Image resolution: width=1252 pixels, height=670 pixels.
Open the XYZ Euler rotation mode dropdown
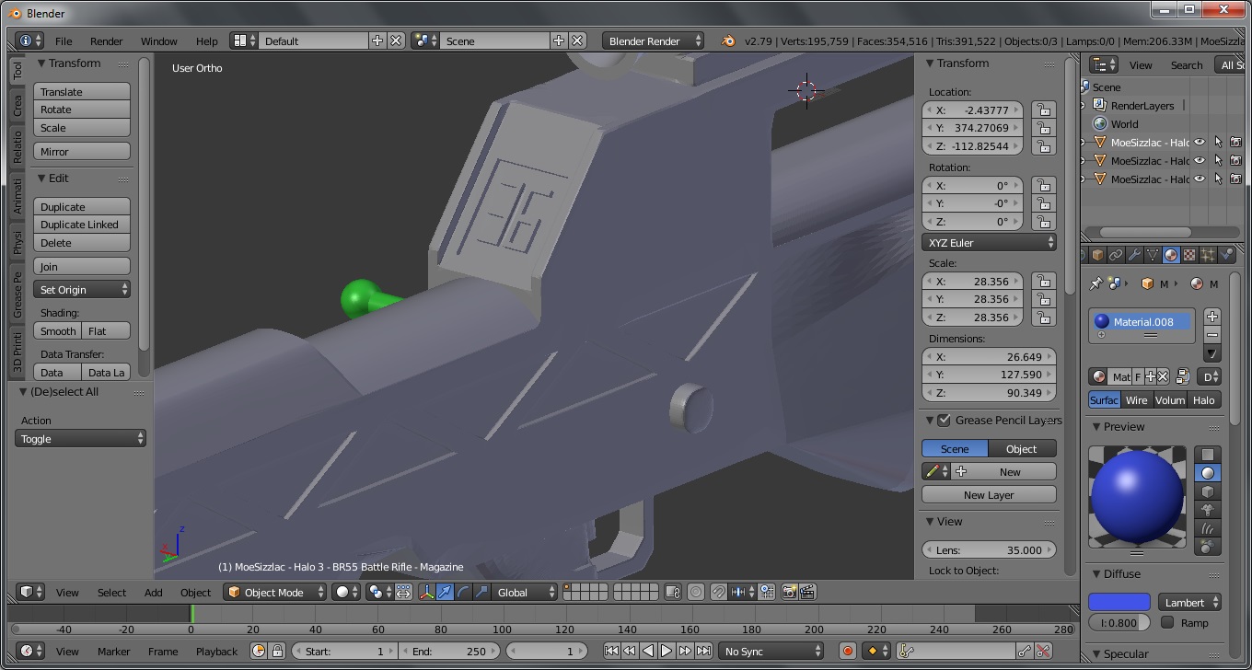coord(989,243)
